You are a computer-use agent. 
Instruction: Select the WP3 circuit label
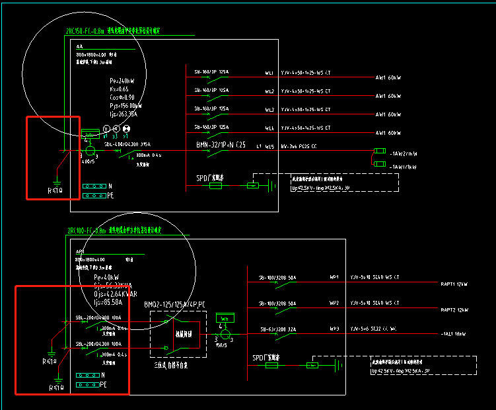tap(334, 329)
